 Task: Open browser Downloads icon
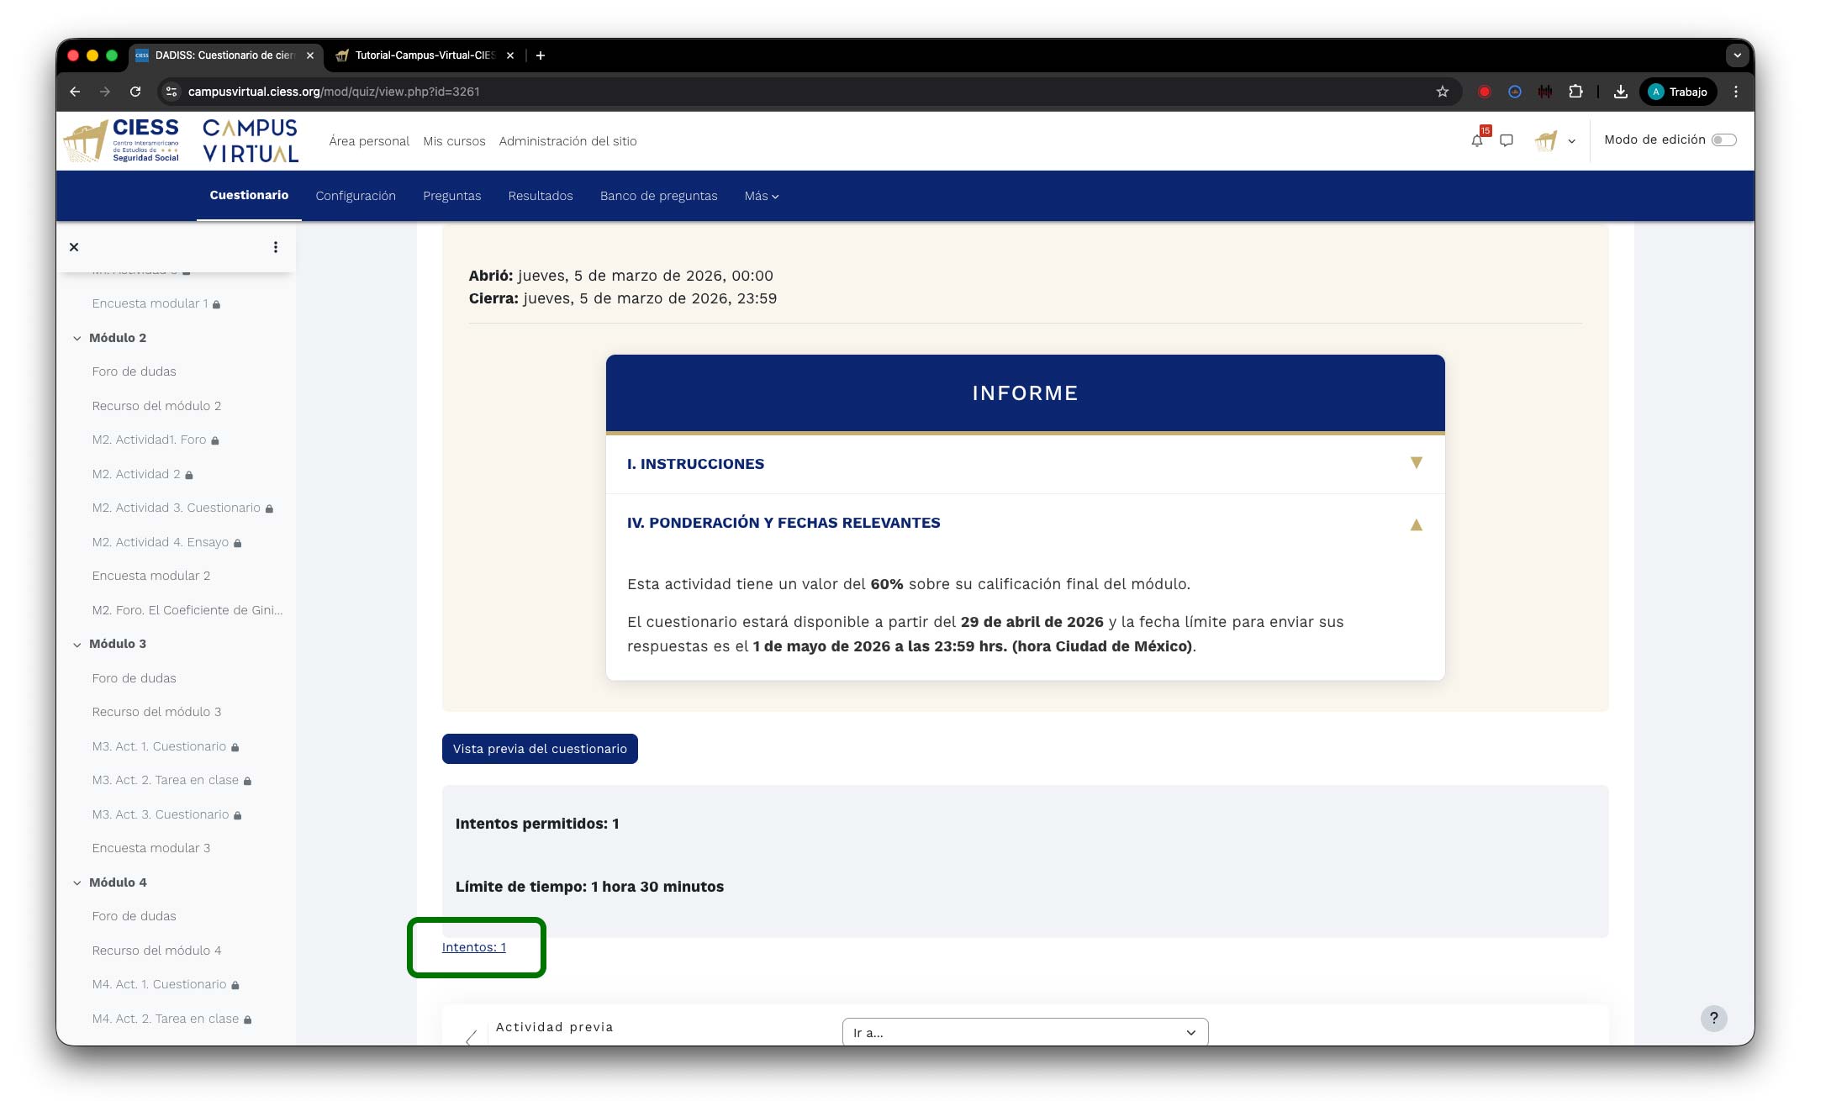(x=1620, y=92)
